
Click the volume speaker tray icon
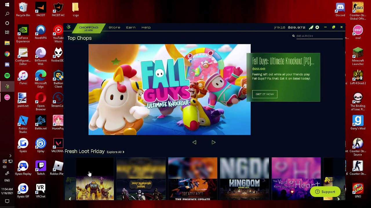(5, 167)
